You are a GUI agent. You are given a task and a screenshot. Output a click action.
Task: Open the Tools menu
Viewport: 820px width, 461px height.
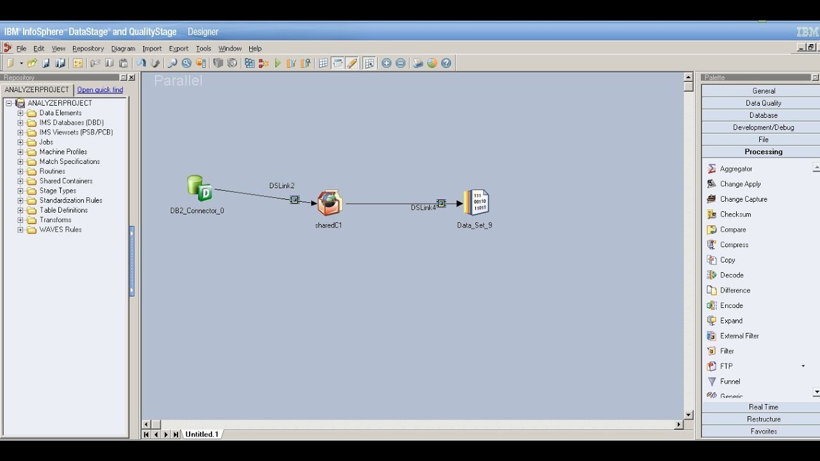coord(204,49)
